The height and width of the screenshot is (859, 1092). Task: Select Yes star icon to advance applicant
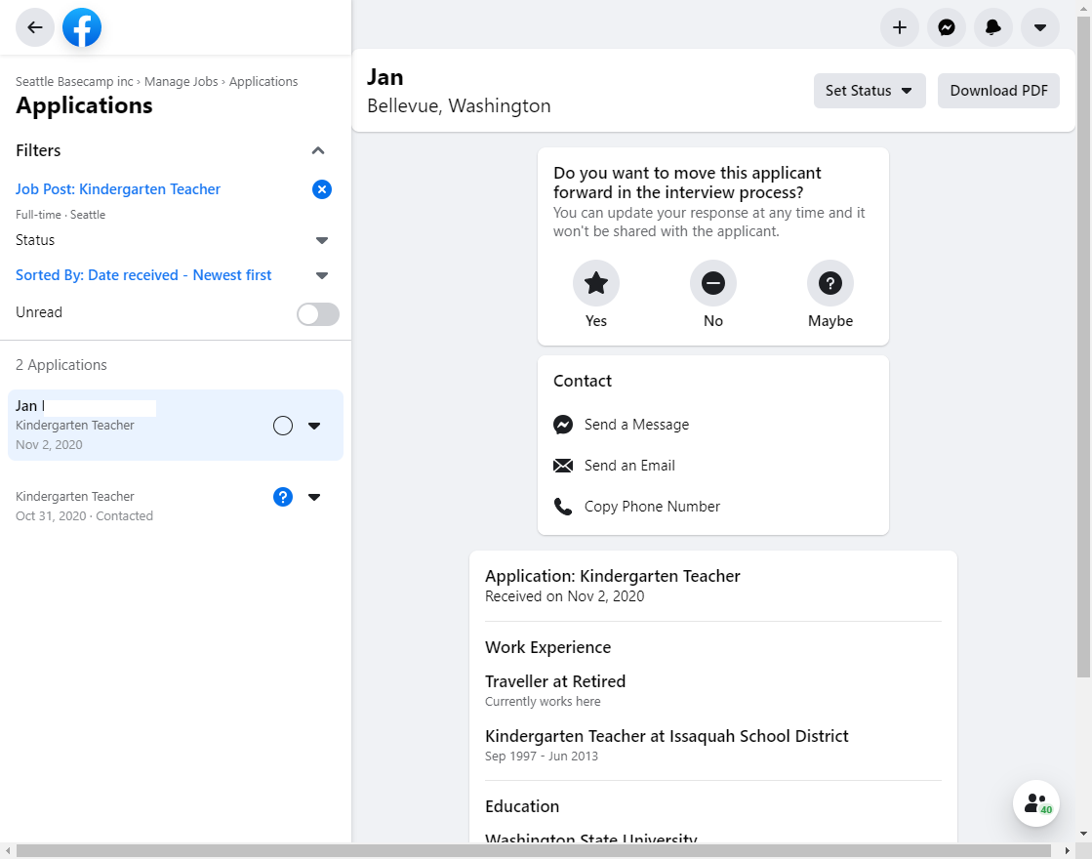[595, 282]
